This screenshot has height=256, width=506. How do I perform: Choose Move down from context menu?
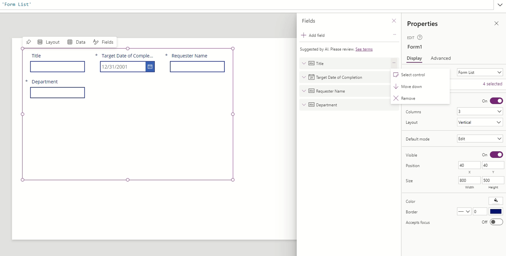420,86
